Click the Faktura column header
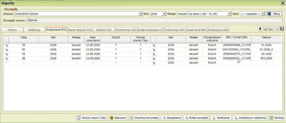 (x=266, y=39)
